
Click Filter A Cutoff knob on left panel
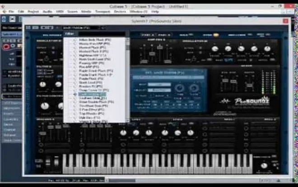tap(42, 84)
